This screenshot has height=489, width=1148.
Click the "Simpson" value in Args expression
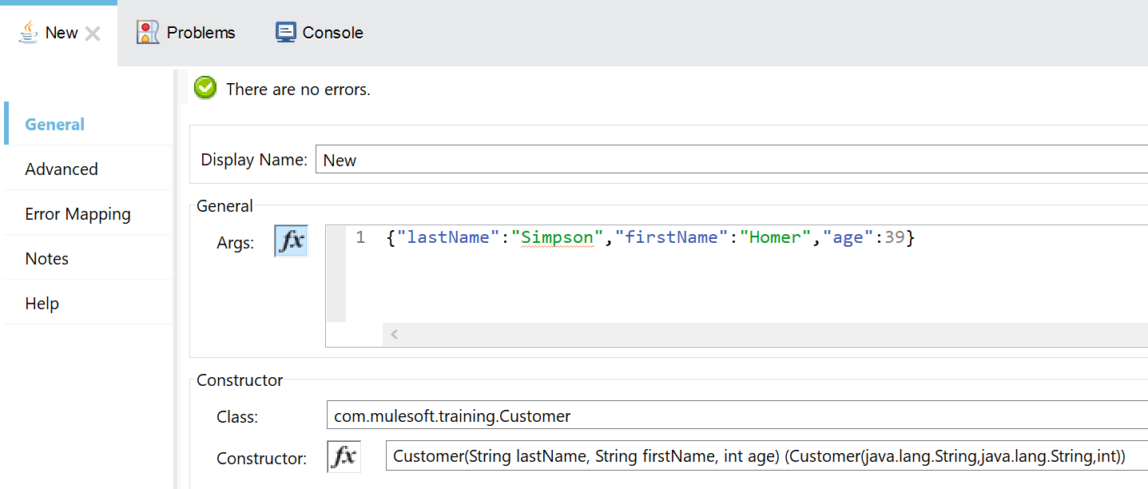click(x=557, y=237)
